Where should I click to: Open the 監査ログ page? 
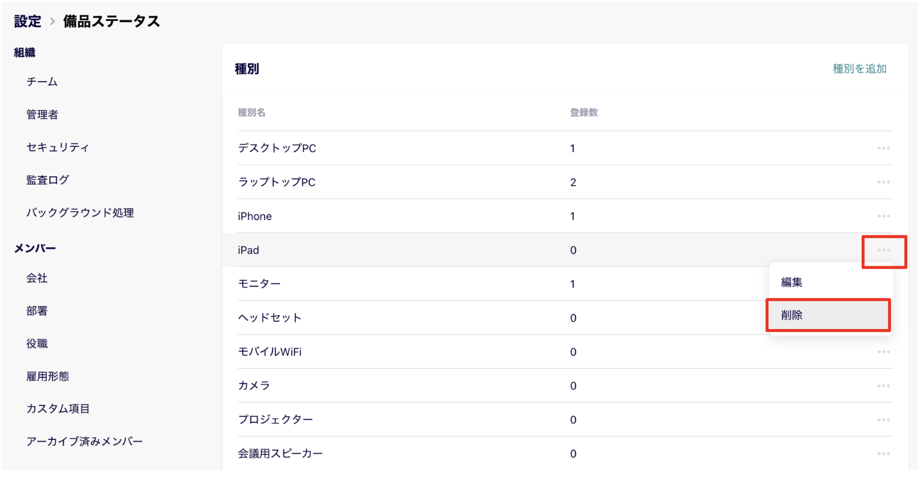click(47, 180)
